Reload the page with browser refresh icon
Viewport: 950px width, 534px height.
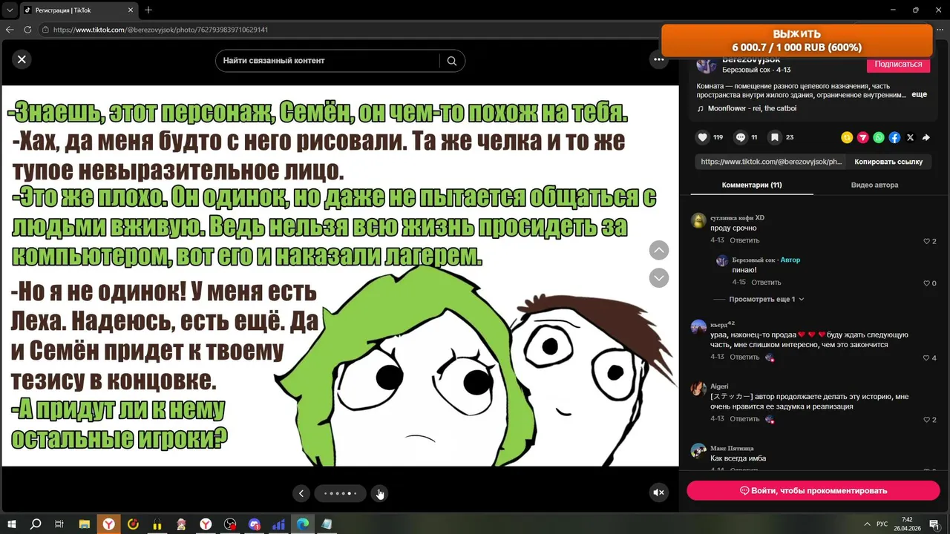(x=27, y=30)
